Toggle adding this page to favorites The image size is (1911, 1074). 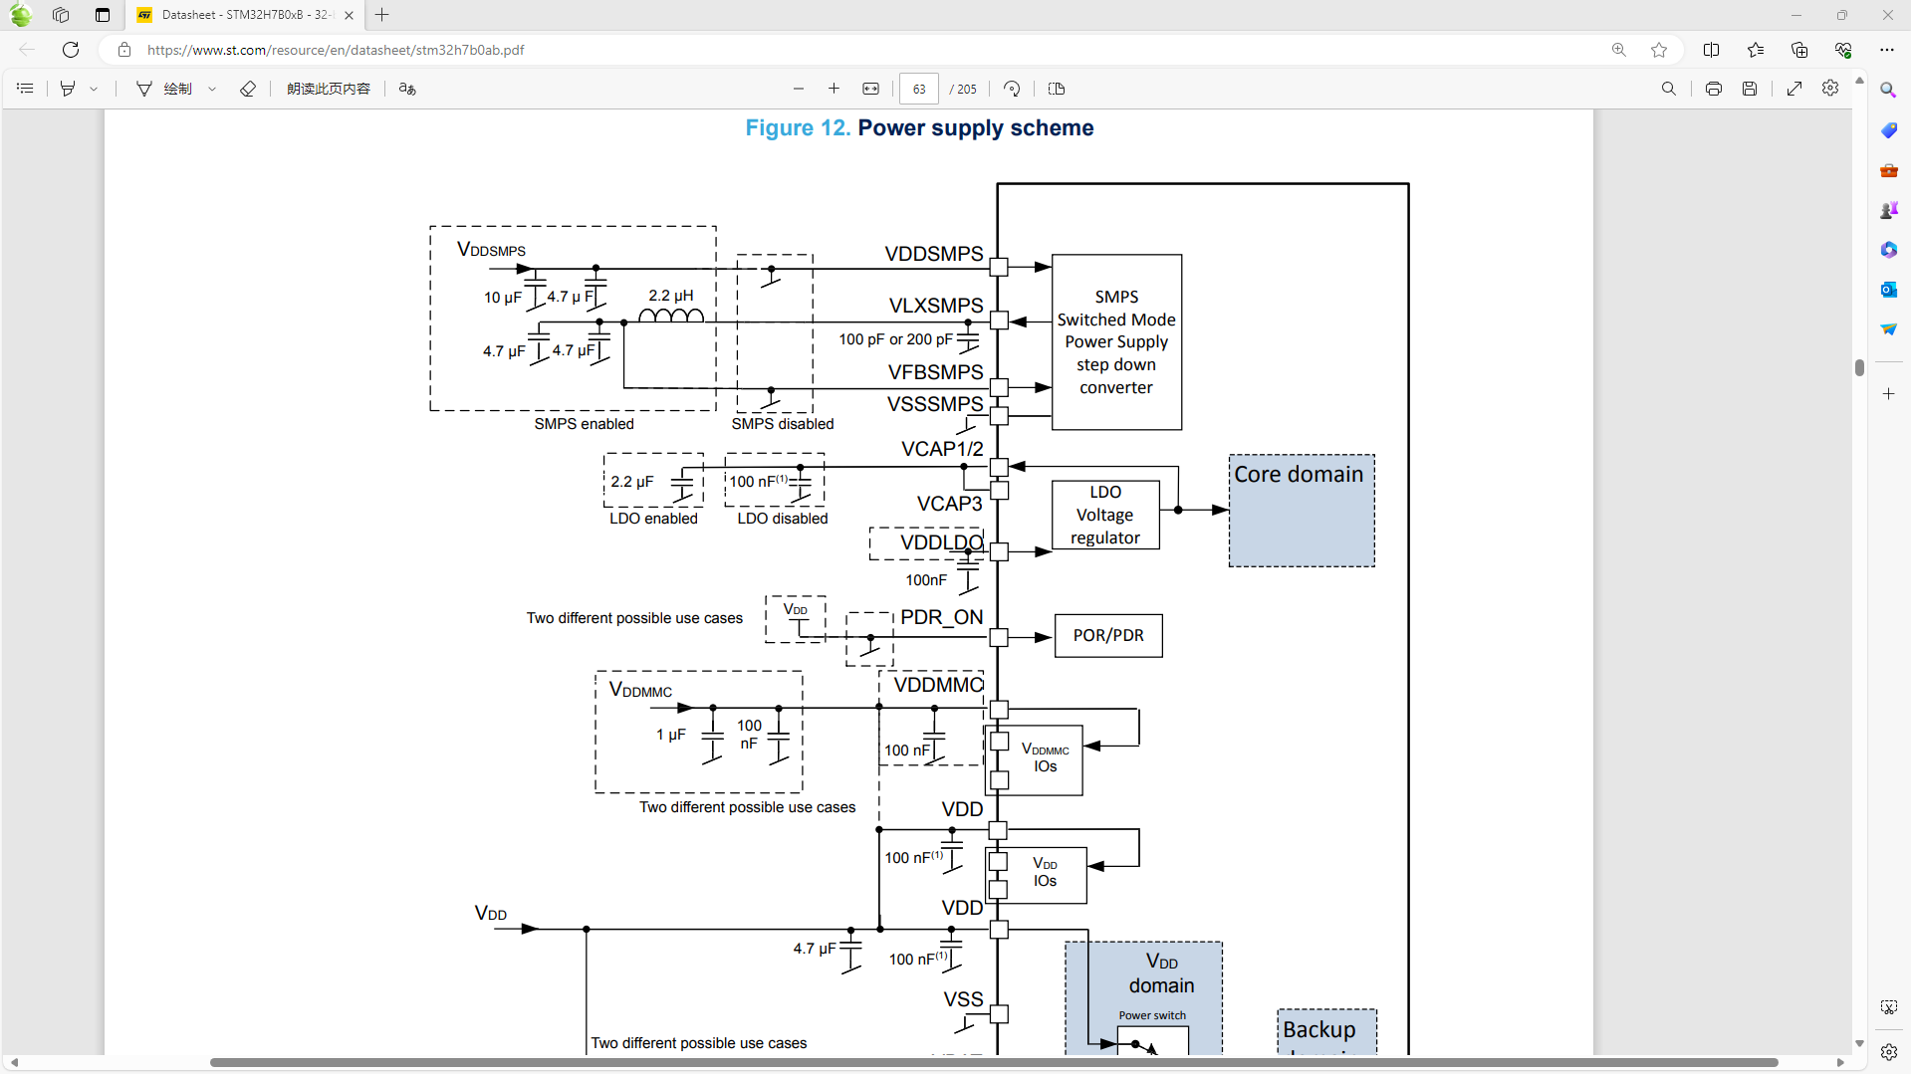point(1659,50)
